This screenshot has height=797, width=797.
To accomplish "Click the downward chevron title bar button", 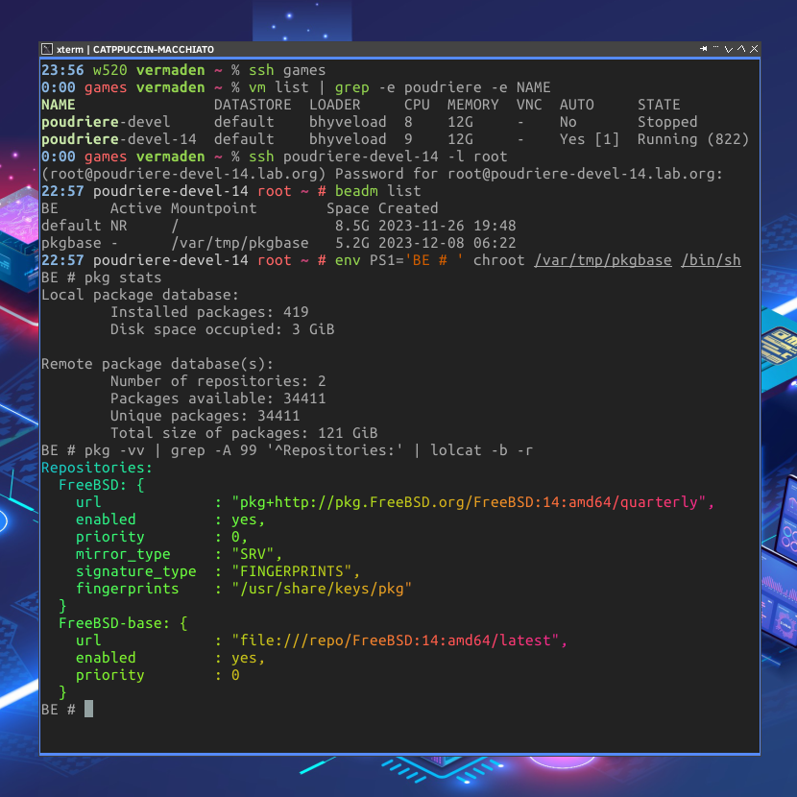I will 729,49.
